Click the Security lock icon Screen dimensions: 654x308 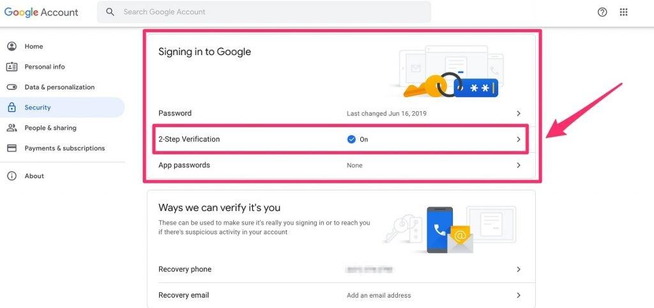[11, 107]
